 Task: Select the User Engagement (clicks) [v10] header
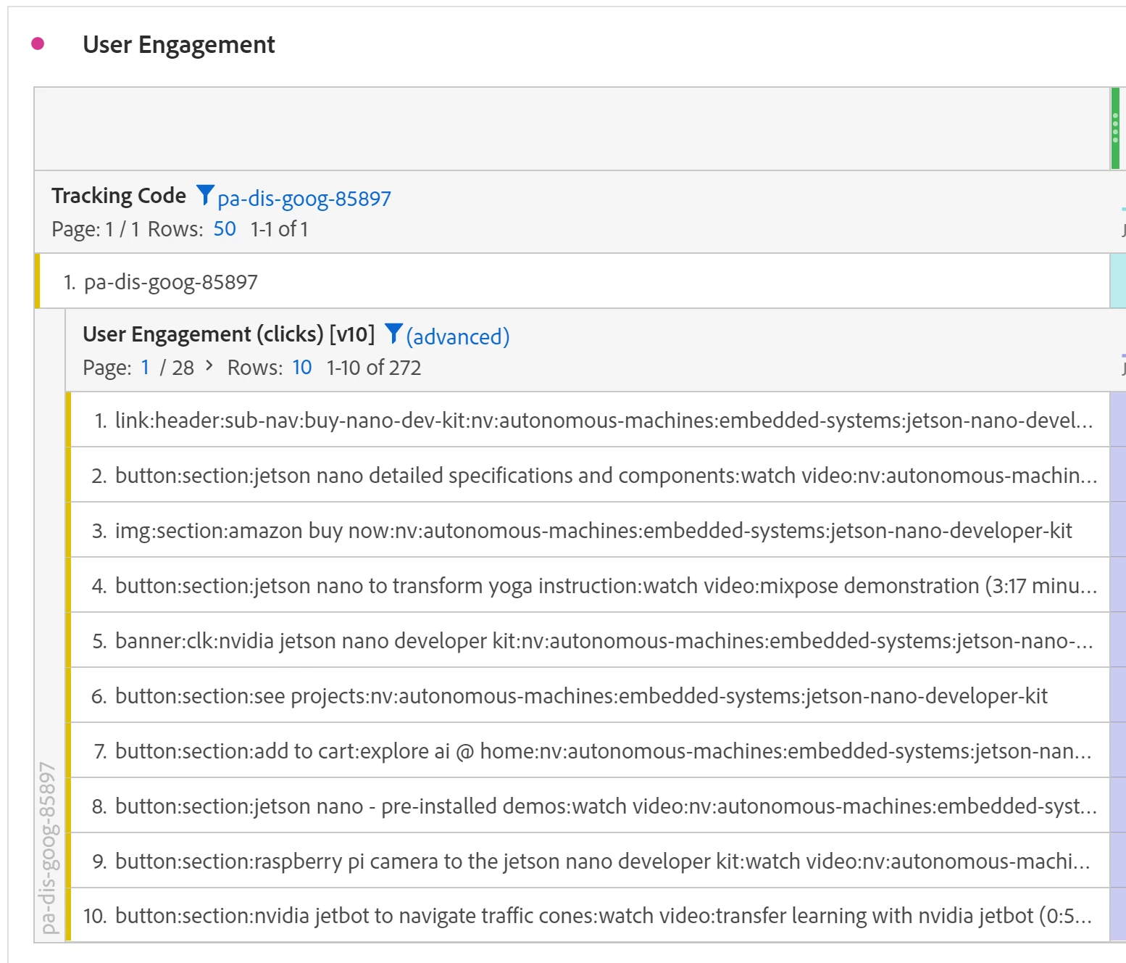tap(229, 334)
